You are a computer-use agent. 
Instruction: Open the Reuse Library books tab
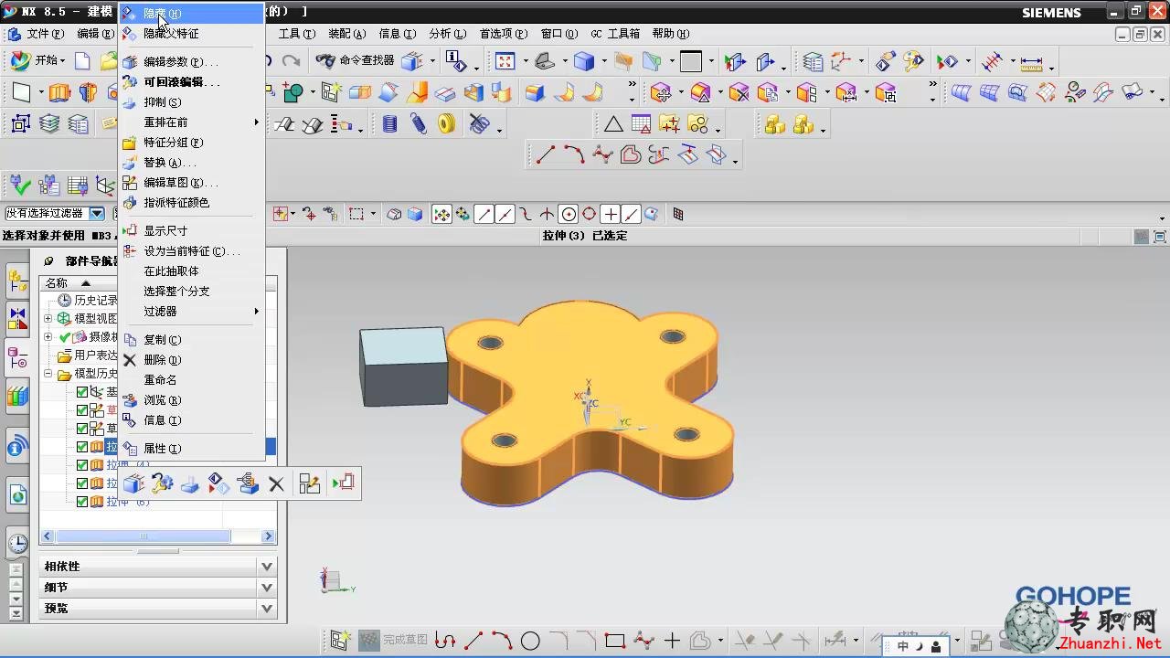point(17,397)
